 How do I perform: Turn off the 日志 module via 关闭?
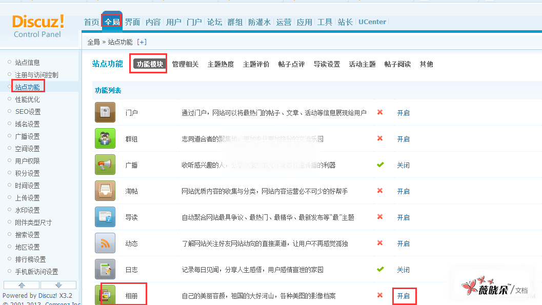click(x=403, y=270)
